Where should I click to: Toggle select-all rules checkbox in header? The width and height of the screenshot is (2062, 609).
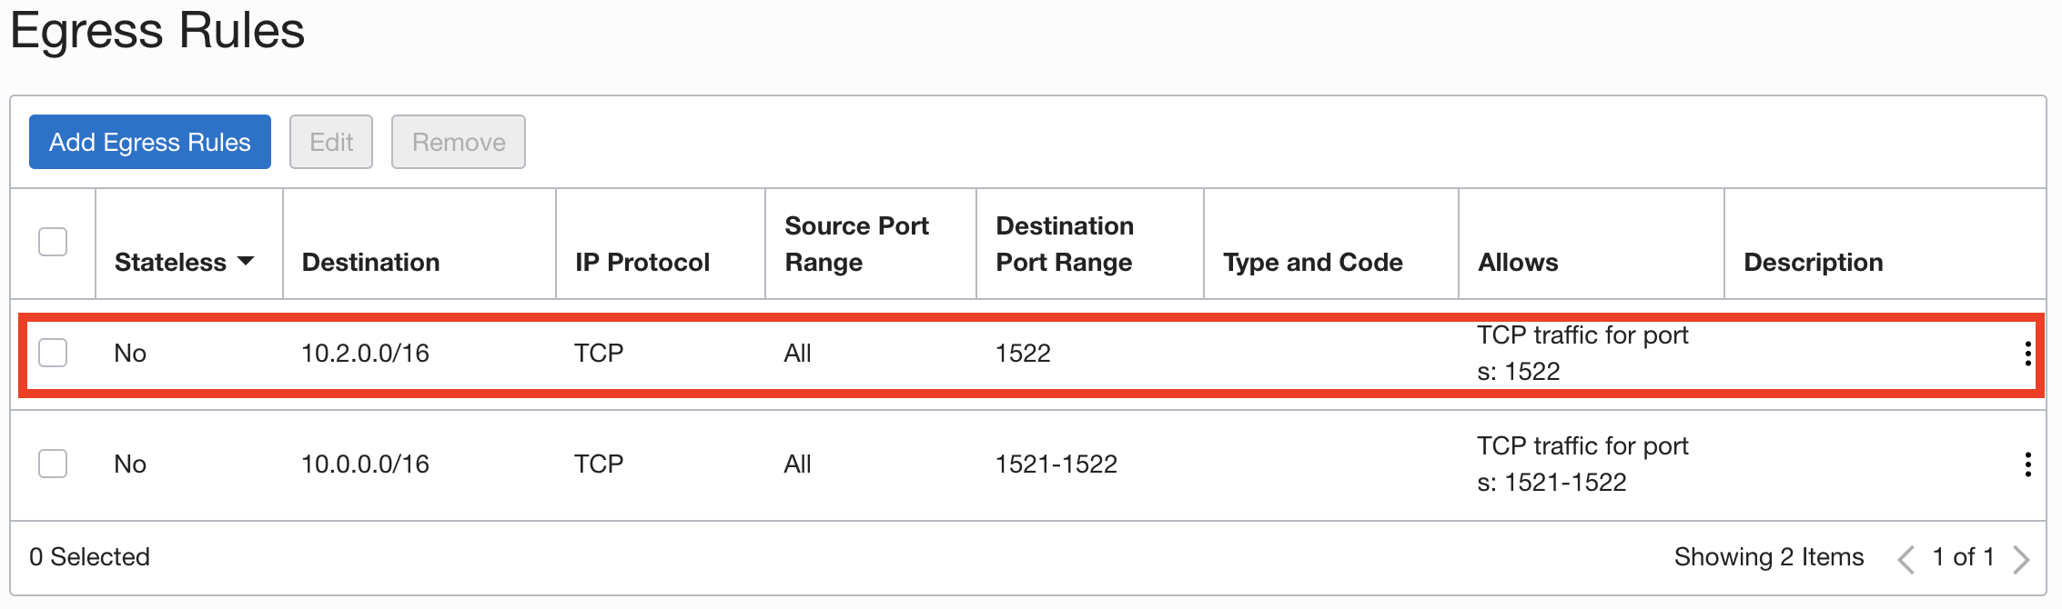pyautogui.click(x=53, y=242)
